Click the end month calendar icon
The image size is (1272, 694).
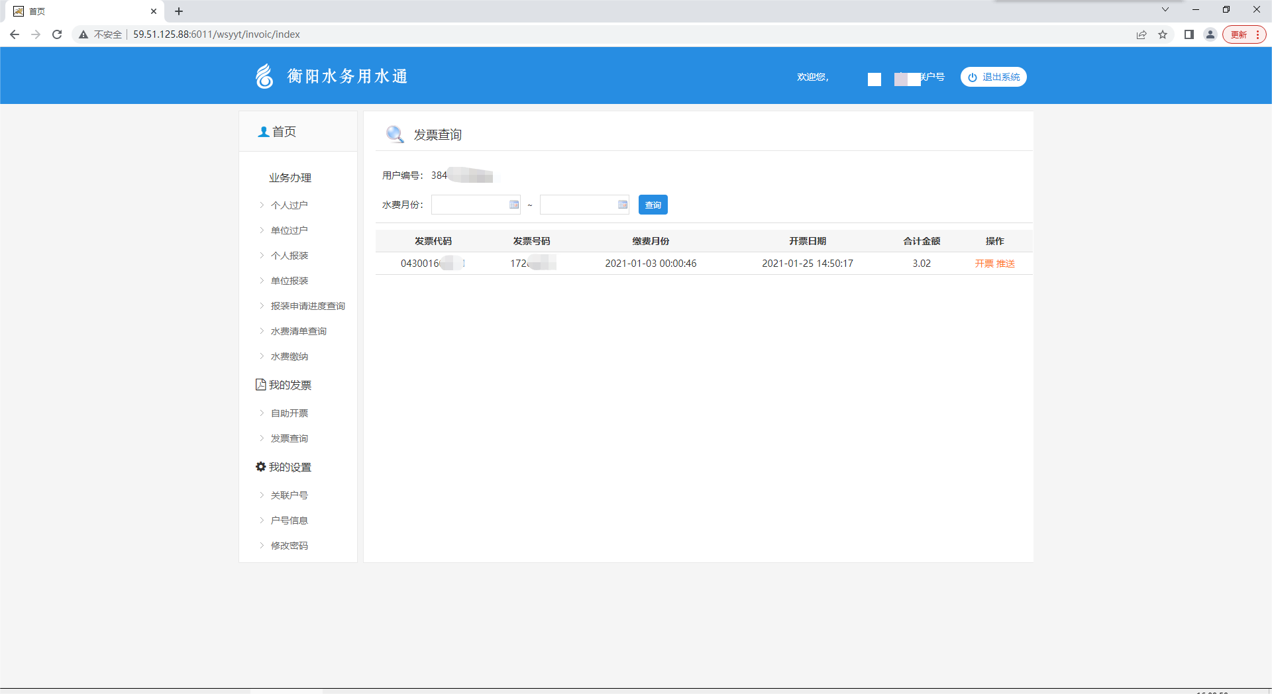tap(622, 205)
